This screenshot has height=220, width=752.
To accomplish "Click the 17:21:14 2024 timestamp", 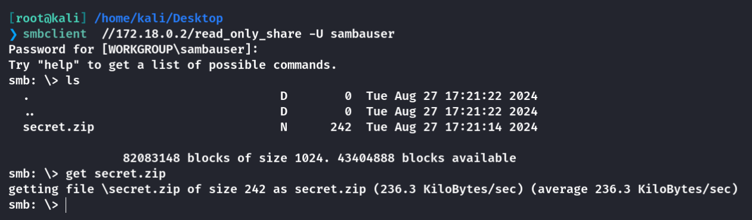I will pyautogui.click(x=491, y=127).
